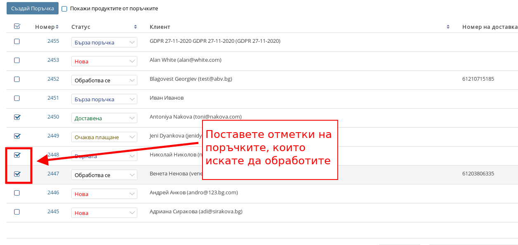The width and height of the screenshot is (518, 245).
Task: Toggle the select-all checkbox in table header
Action: (x=17, y=26)
